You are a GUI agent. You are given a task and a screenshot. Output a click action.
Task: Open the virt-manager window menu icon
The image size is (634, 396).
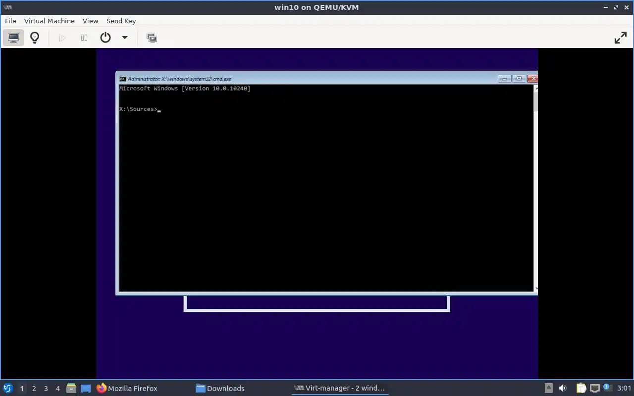[7, 7]
